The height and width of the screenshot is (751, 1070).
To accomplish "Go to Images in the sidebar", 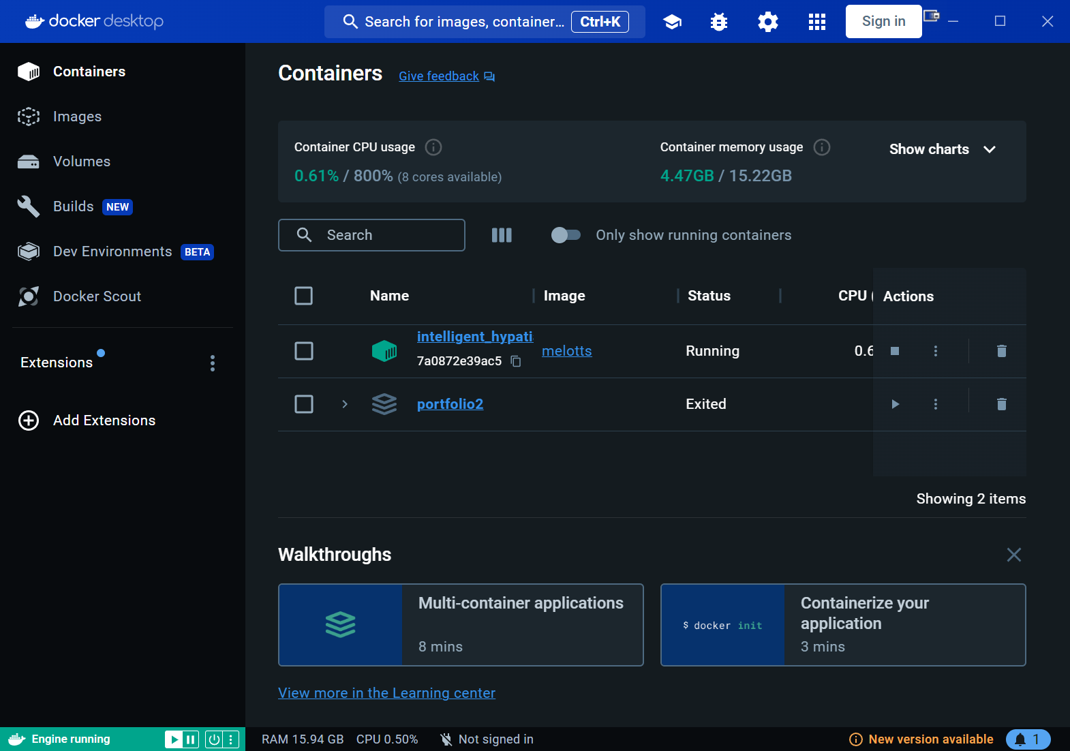I will coord(77,117).
